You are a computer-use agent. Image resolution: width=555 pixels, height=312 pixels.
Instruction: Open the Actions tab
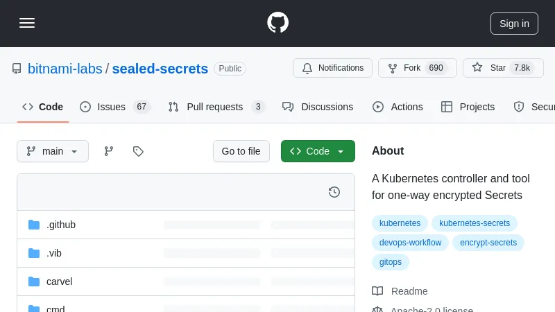click(x=398, y=107)
